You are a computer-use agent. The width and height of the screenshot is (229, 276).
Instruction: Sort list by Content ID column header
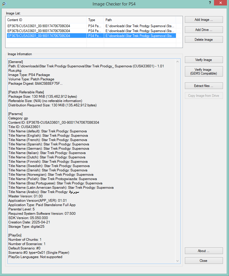pyautogui.click(x=46, y=20)
